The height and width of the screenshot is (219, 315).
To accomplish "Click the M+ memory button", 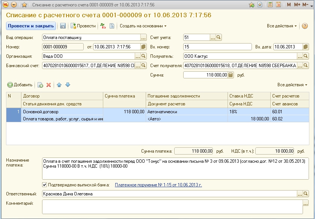I will point(297,4).
